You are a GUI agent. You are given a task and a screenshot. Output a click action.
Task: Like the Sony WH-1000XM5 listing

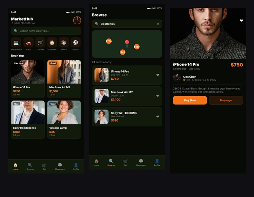(158, 117)
